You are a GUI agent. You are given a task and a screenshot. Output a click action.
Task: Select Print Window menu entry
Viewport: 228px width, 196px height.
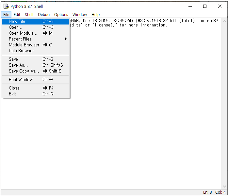click(35, 79)
